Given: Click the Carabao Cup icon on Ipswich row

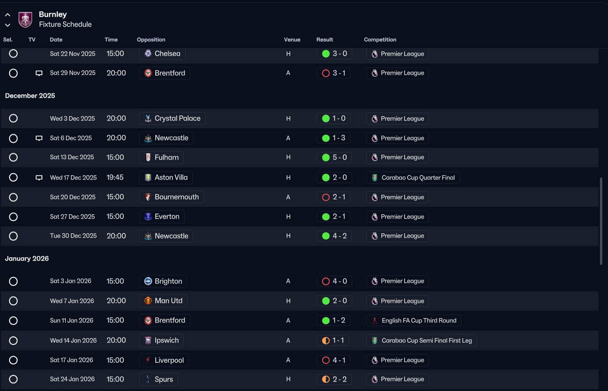Looking at the screenshot, I should pos(375,341).
